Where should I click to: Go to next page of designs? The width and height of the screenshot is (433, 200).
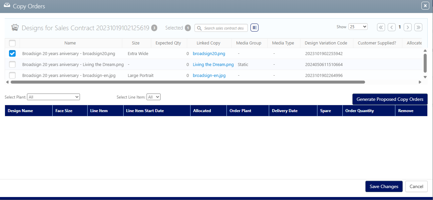tap(408, 27)
